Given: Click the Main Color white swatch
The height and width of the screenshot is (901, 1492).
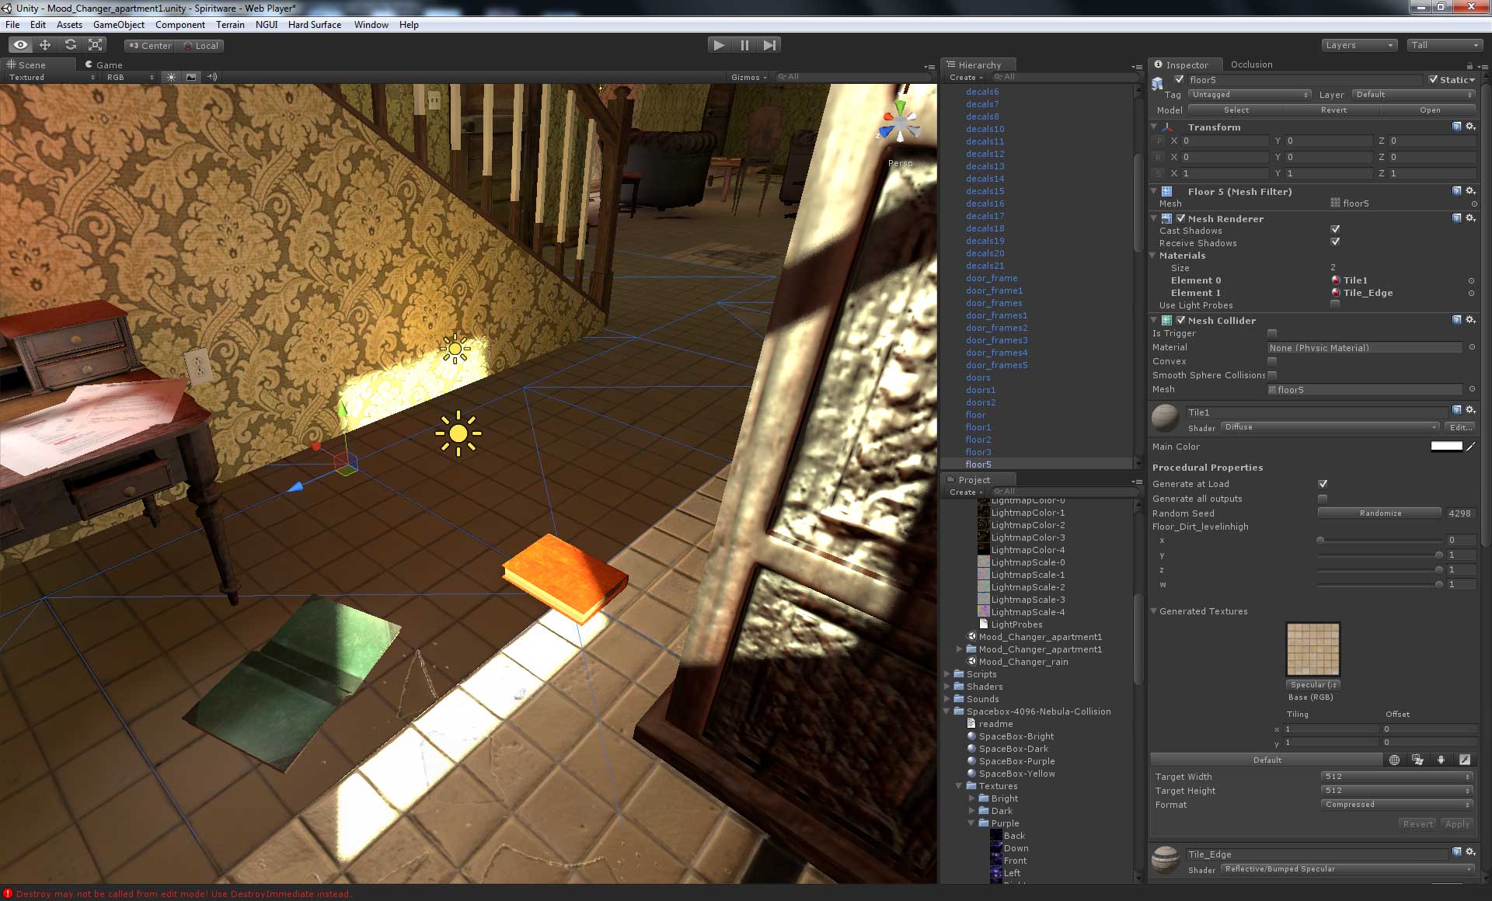Looking at the screenshot, I should (x=1446, y=447).
